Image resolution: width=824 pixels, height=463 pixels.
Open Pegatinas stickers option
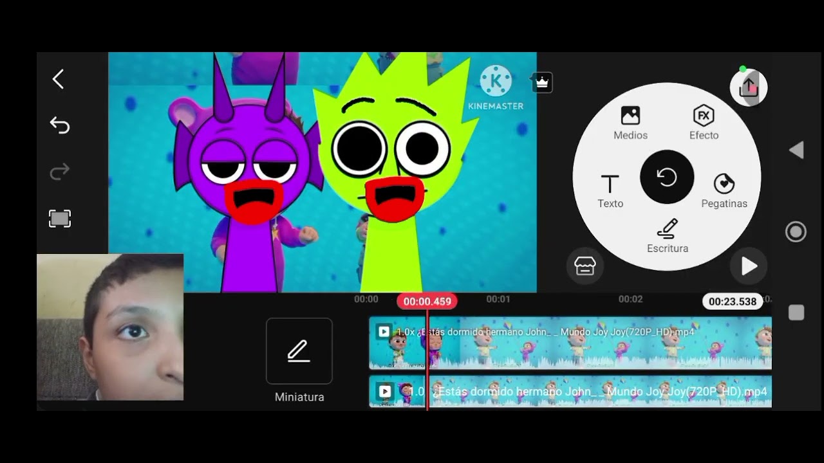(724, 192)
